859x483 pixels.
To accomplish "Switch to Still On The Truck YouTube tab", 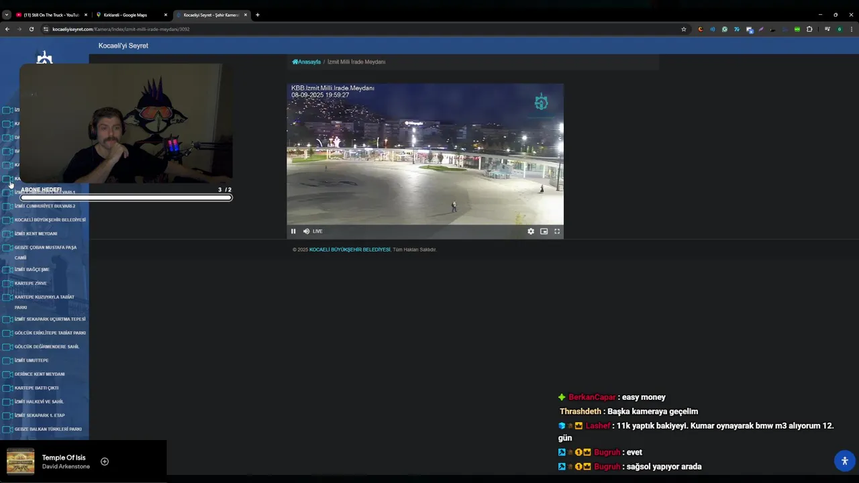I will [52, 15].
